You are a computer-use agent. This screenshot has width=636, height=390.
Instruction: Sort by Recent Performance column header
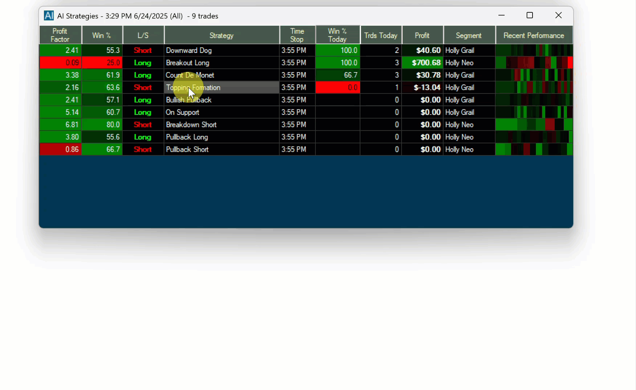point(534,35)
